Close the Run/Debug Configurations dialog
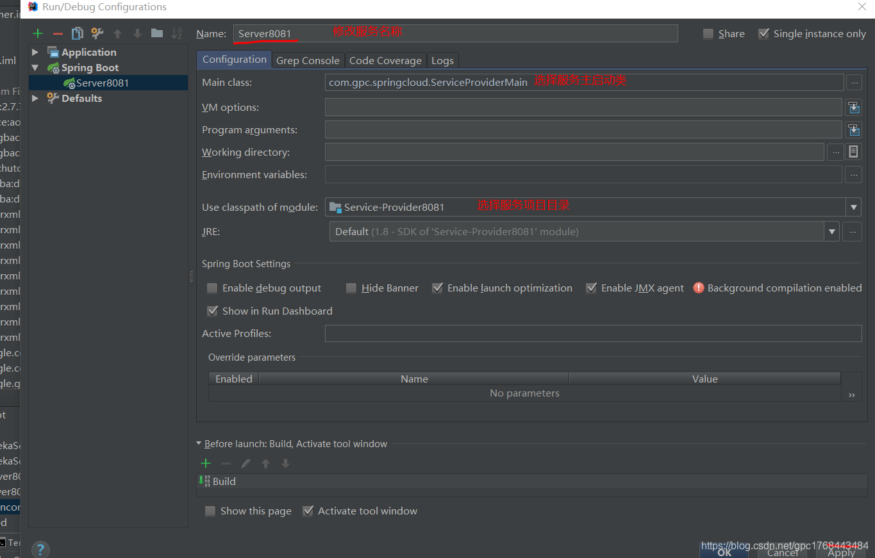The image size is (875, 558). [862, 6]
